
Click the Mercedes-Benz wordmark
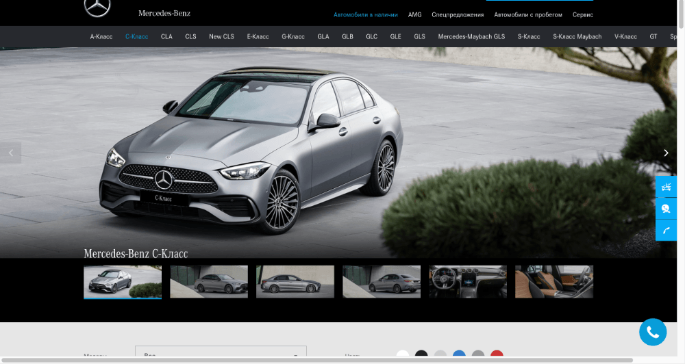(x=164, y=13)
